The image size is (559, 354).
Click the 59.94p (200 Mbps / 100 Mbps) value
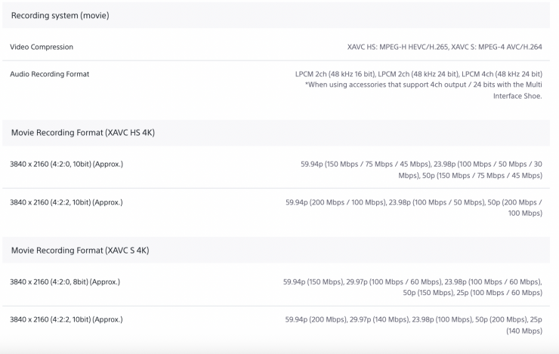click(335, 202)
